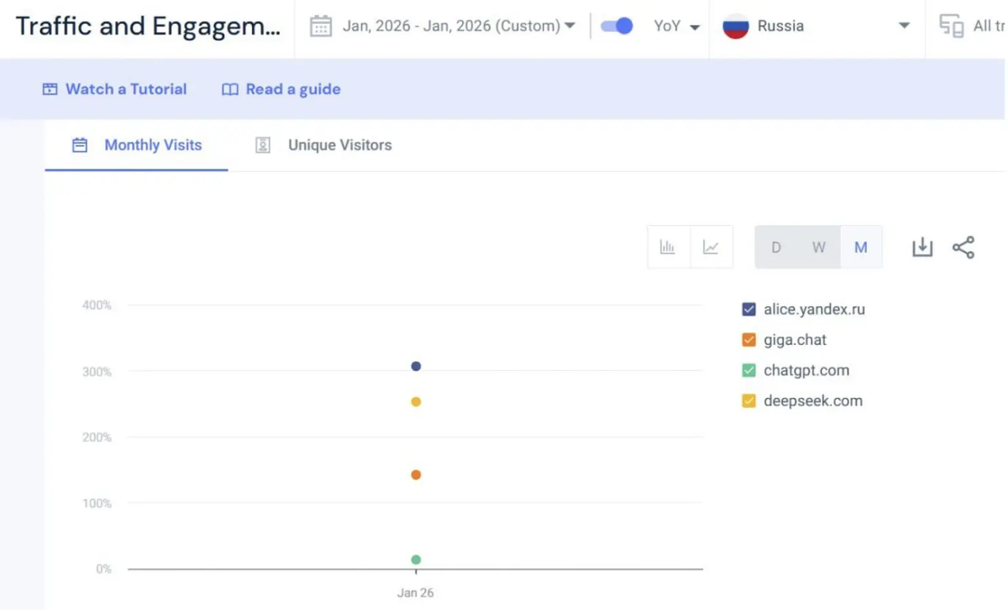Select the Weekly granularity option
The image size is (1008, 610).
(x=818, y=247)
